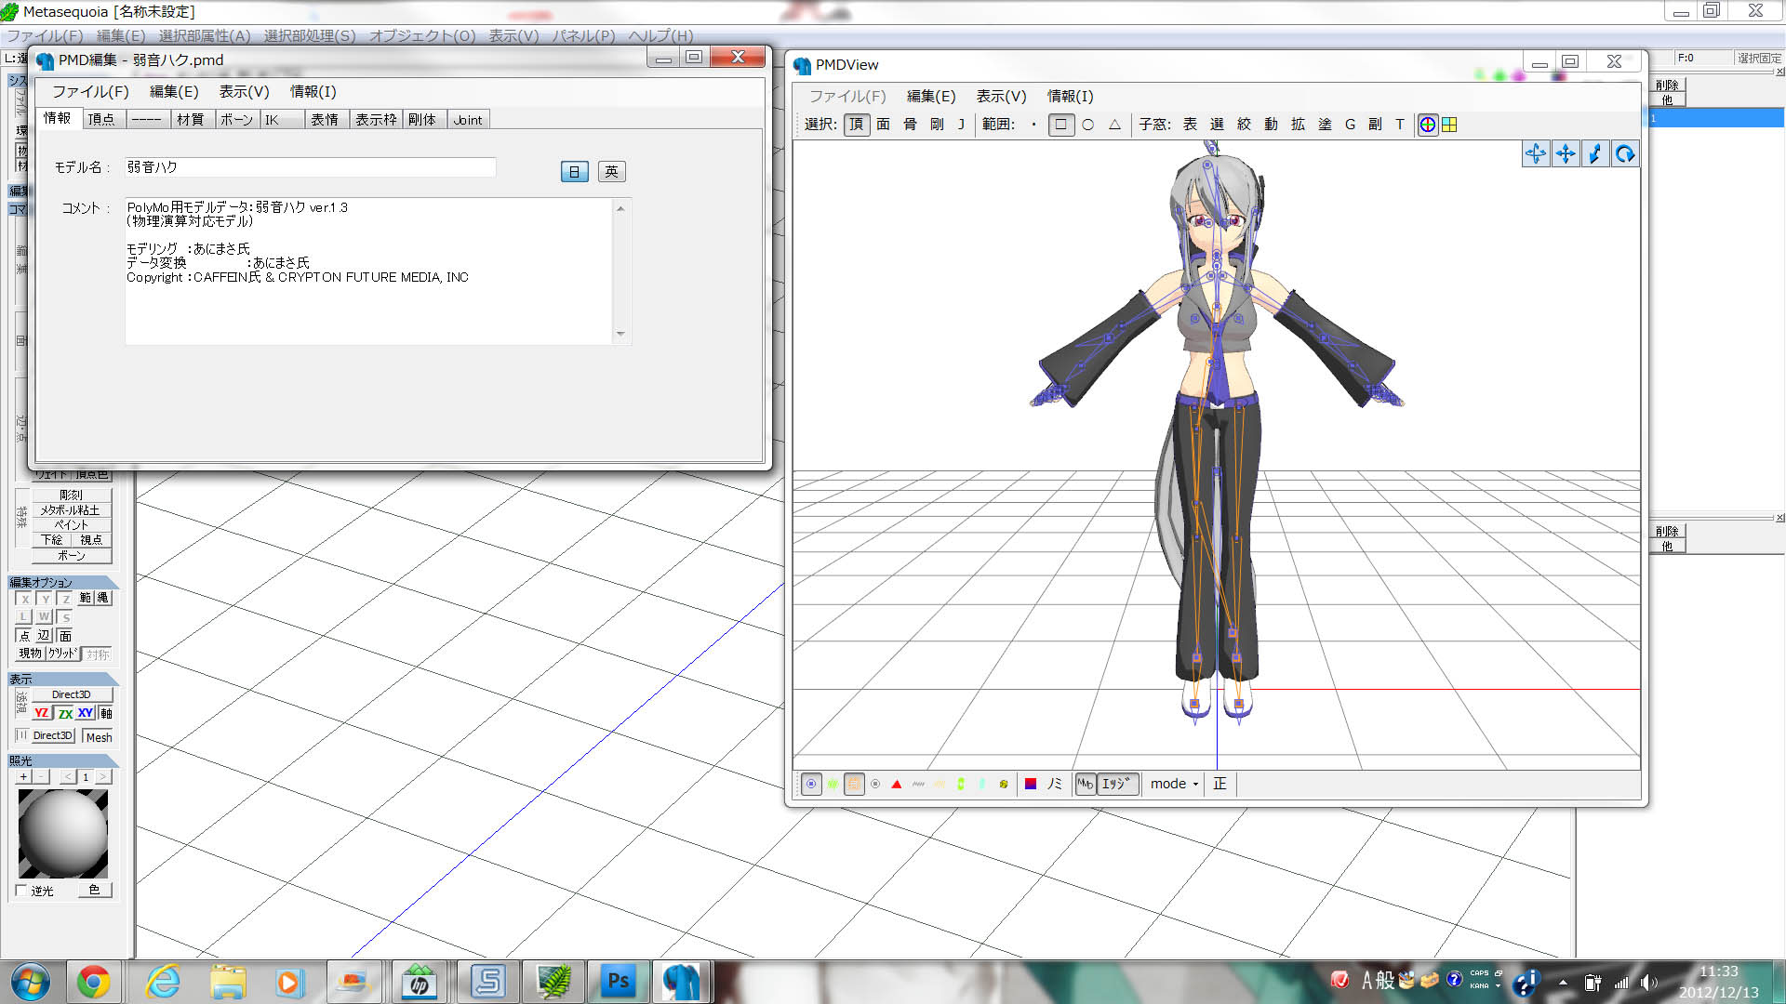The width and height of the screenshot is (1786, 1004).
Task: Select rigid body (剛) selection mode in PMDView
Action: (937, 125)
